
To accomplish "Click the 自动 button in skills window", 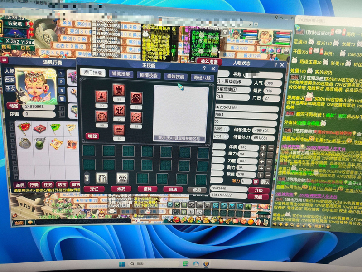I will (x=173, y=189).
